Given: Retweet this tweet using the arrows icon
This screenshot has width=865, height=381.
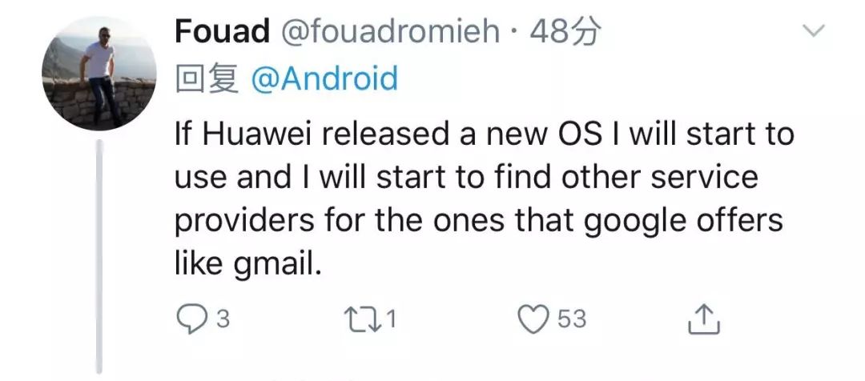Looking at the screenshot, I should coord(358,320).
